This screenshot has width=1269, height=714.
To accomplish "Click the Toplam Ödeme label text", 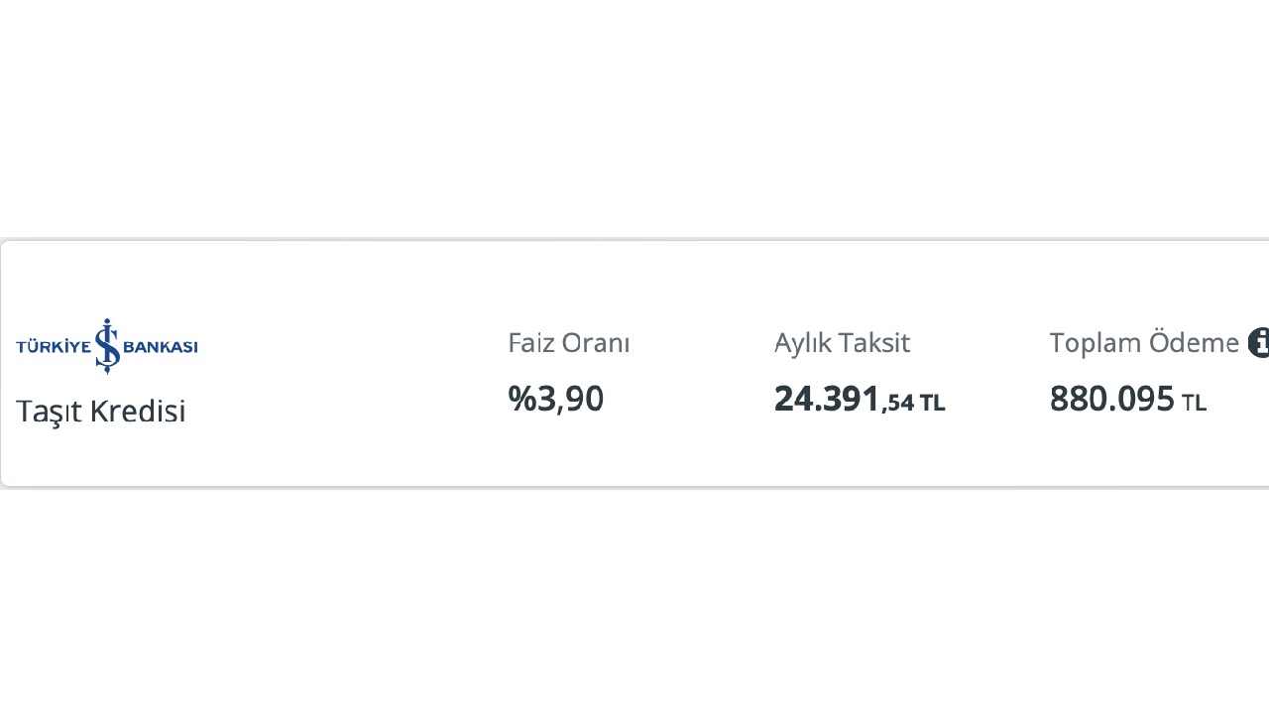I will (x=1144, y=343).
